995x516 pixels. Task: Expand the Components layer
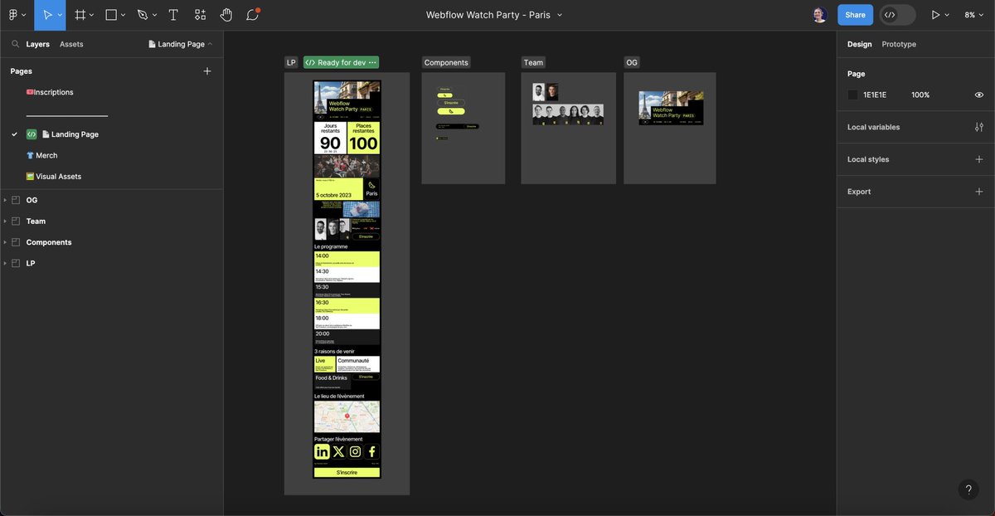(5, 242)
